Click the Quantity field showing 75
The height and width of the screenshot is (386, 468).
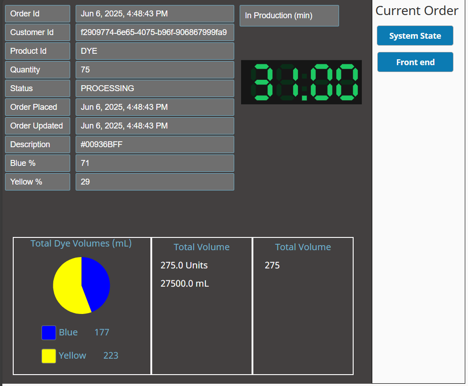154,70
